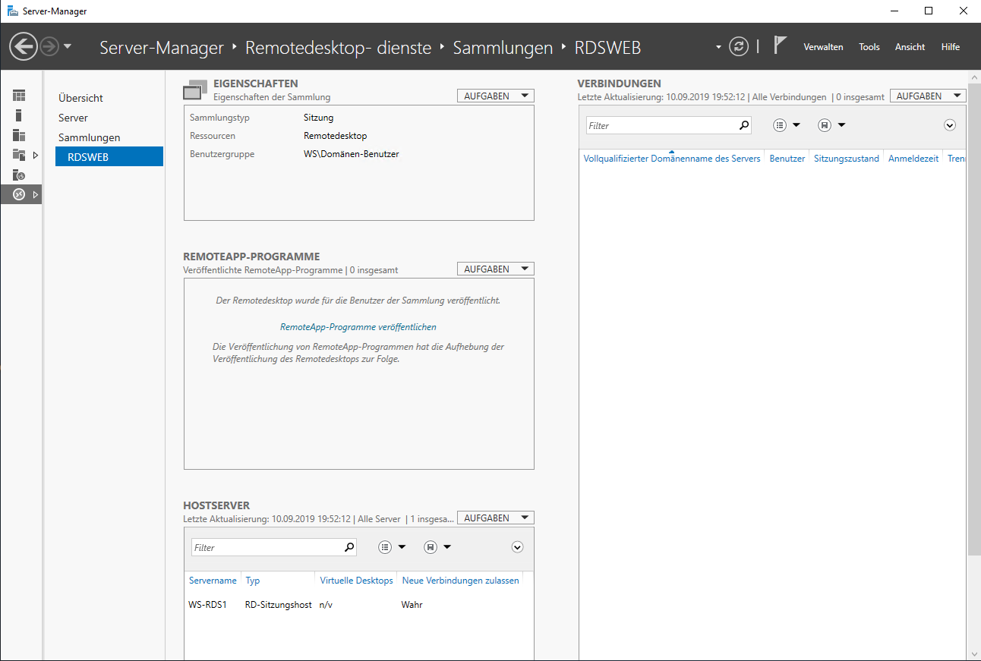
Task: Sort Hostserver by Typ column
Action: (253, 581)
